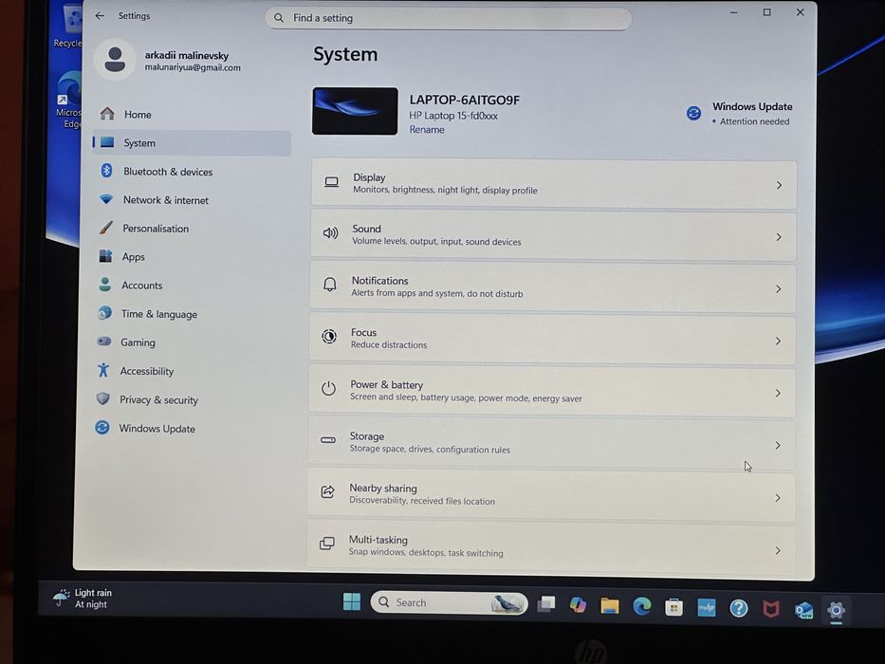
Task: Click the Personalisation brush icon
Action: tap(105, 228)
